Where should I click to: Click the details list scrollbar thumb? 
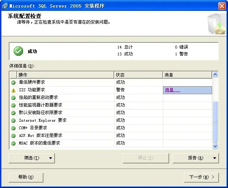215,122
